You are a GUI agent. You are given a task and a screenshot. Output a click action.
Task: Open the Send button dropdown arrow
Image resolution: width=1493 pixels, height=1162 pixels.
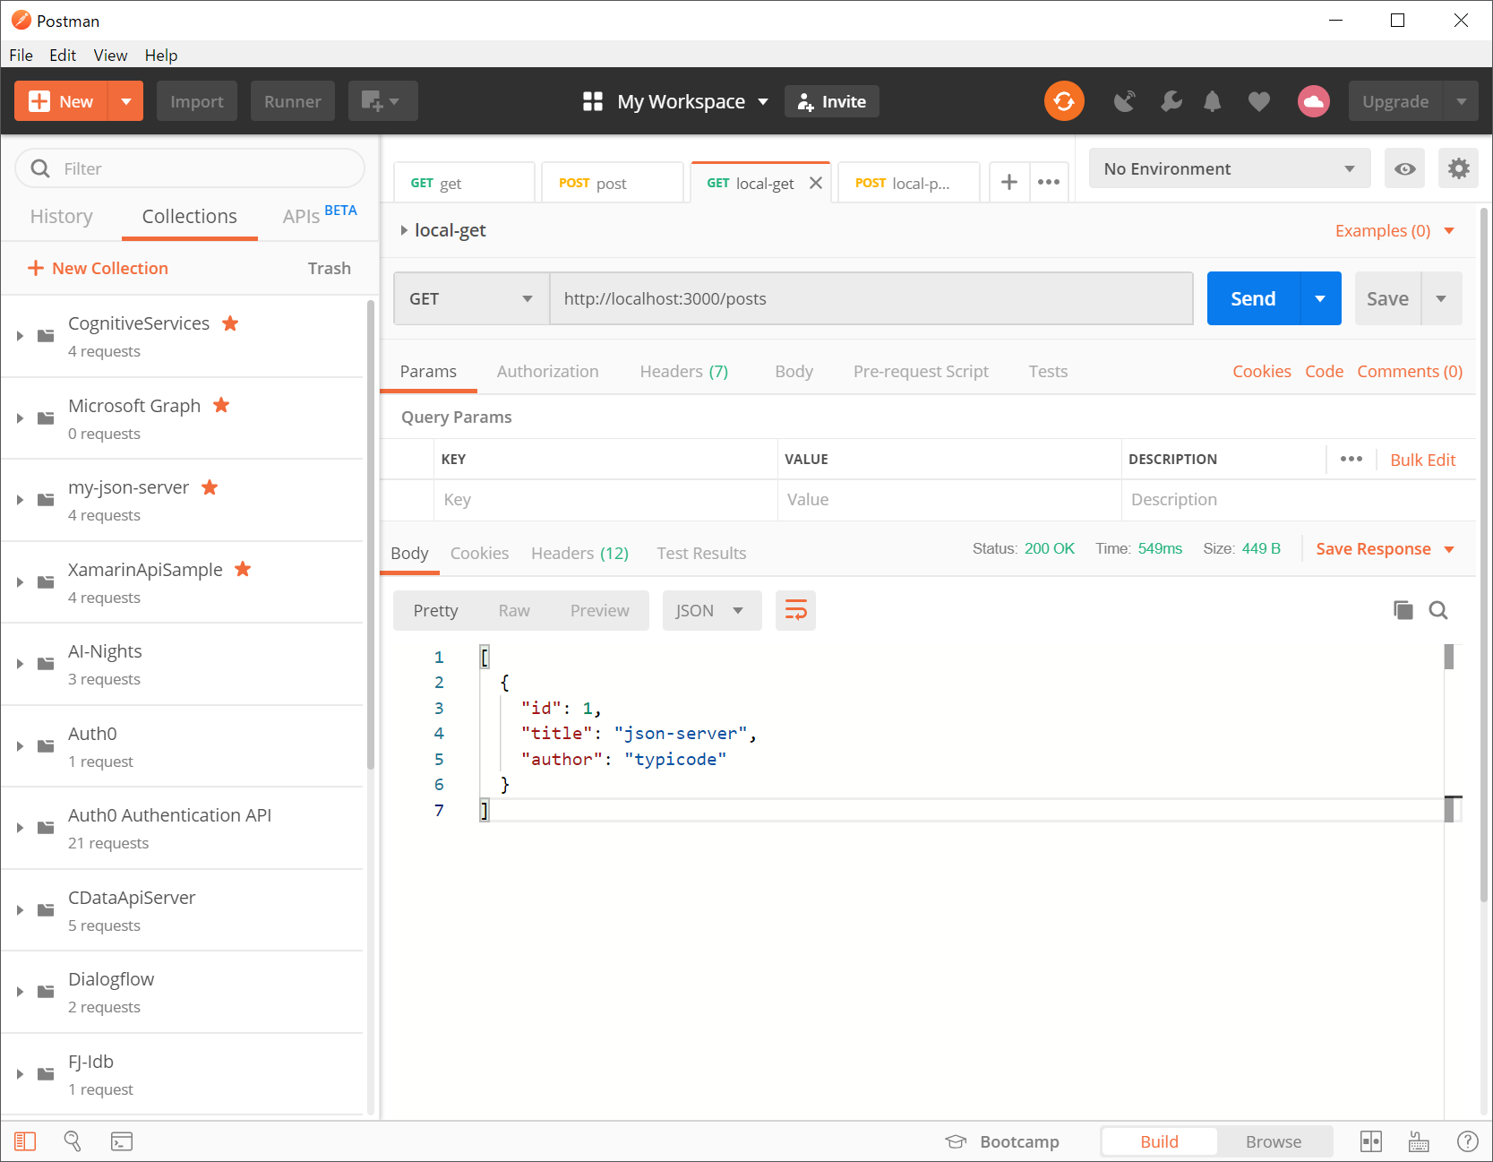(x=1320, y=298)
